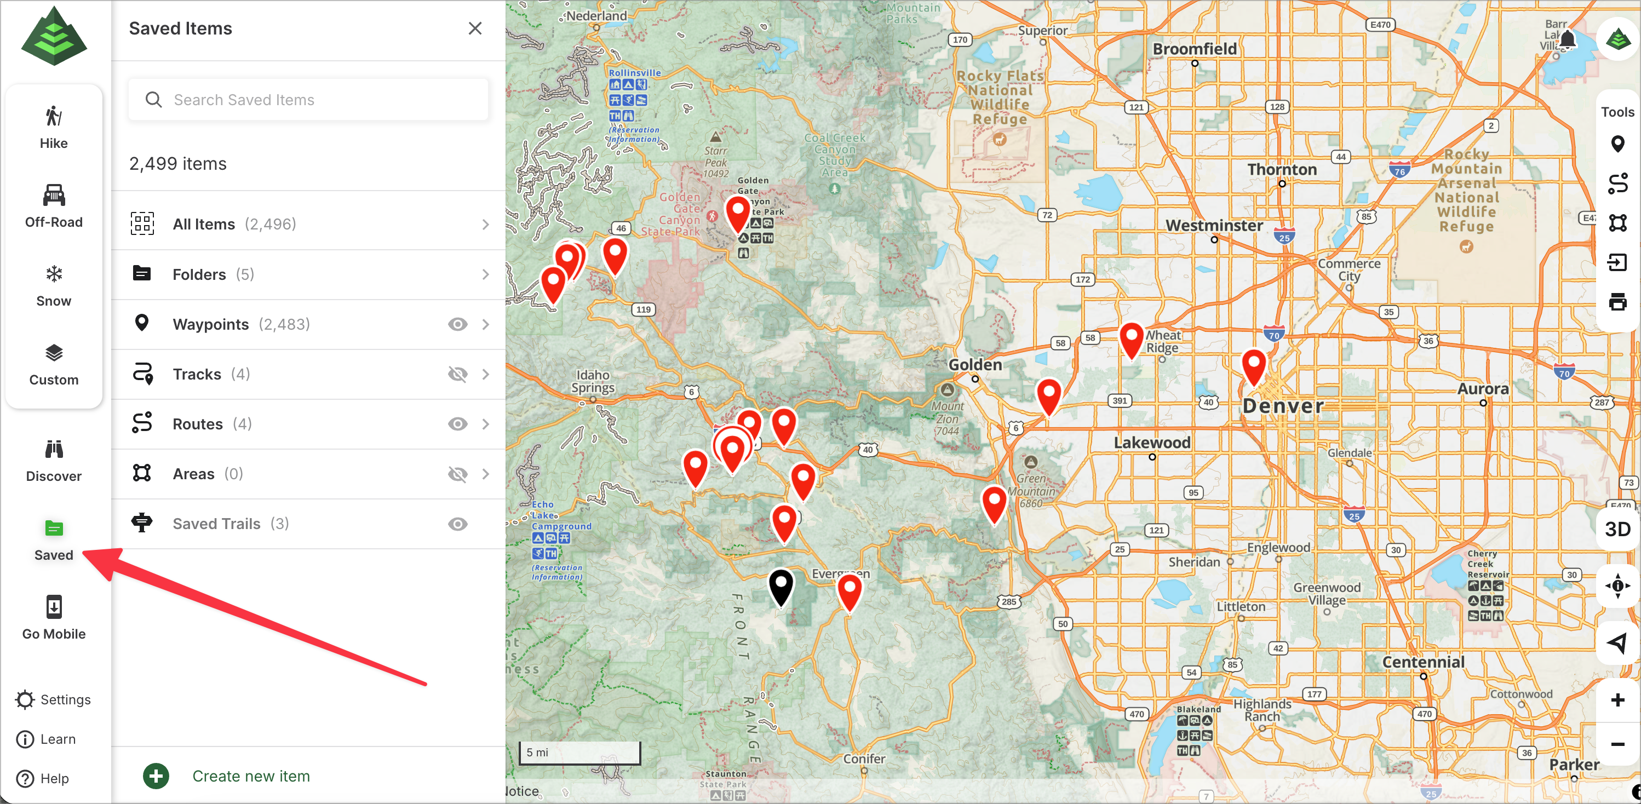Click the Create new item link
Viewport: 1641px width, 804px height.
(x=251, y=776)
